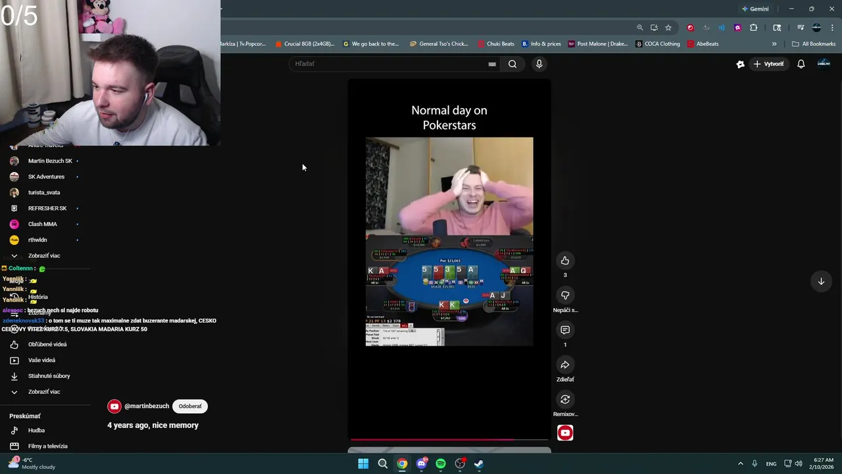Image resolution: width=842 pixels, height=474 pixels.
Task: Start voice search with the microphone icon
Action: click(539, 64)
